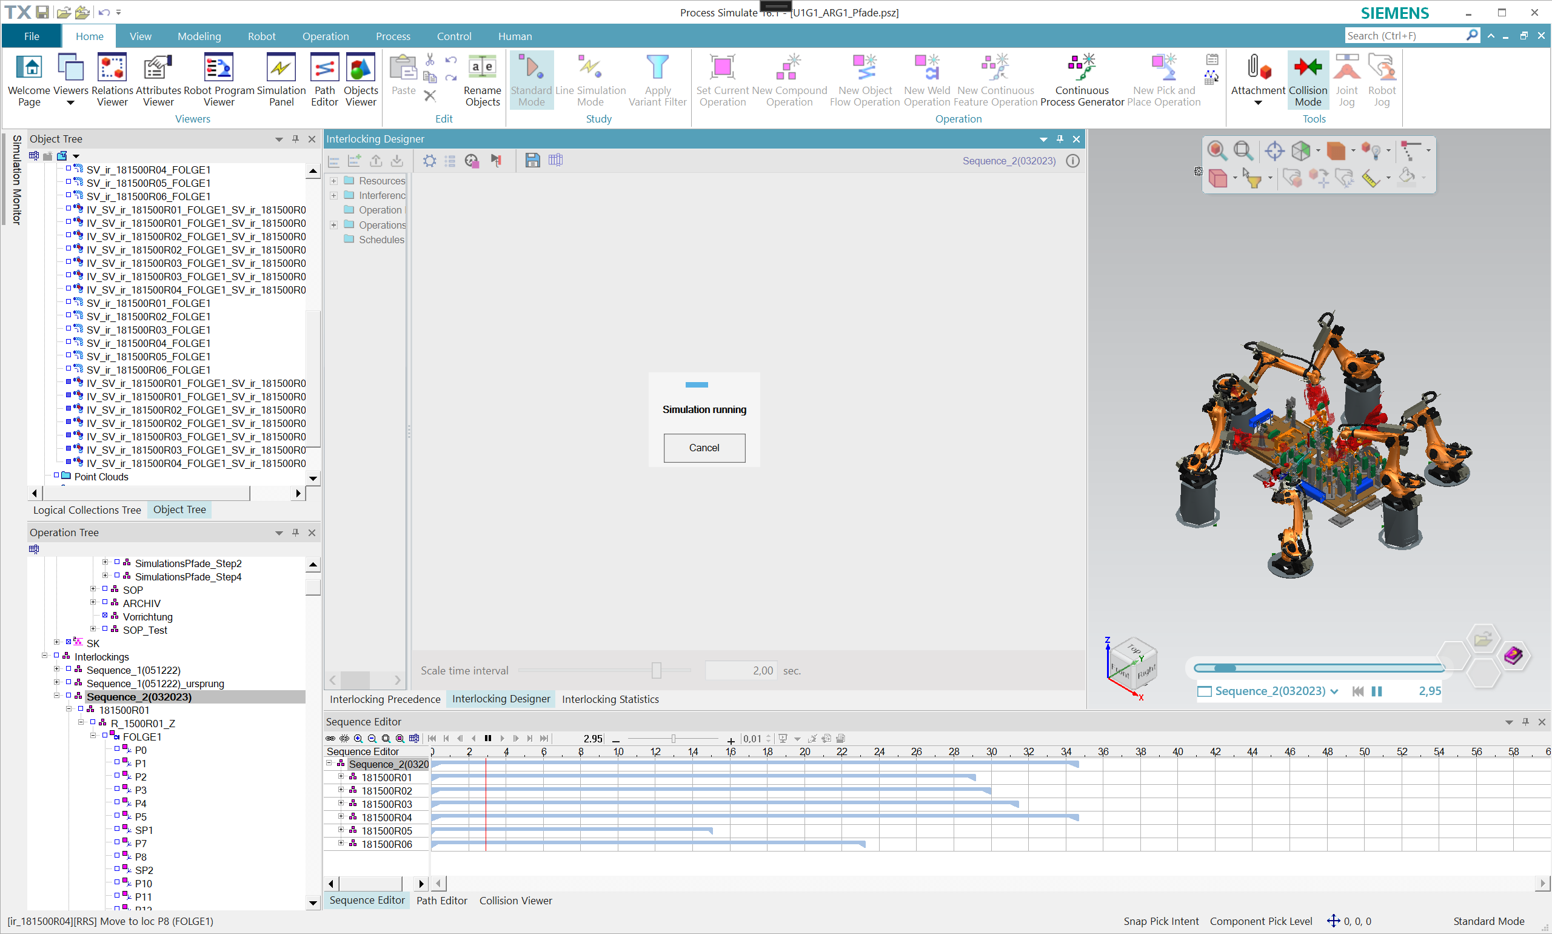Open the File menu

(x=32, y=36)
